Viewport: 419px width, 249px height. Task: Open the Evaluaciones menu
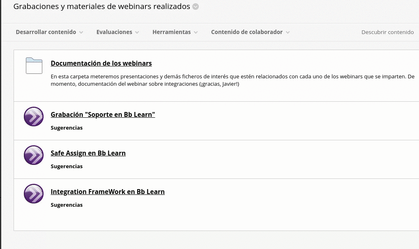coord(114,32)
